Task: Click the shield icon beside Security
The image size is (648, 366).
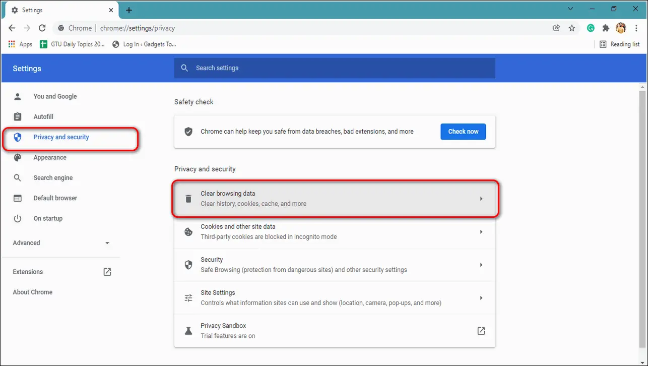Action: [x=188, y=265]
